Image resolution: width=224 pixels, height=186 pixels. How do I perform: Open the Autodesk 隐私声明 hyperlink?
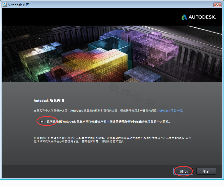tap(170, 111)
